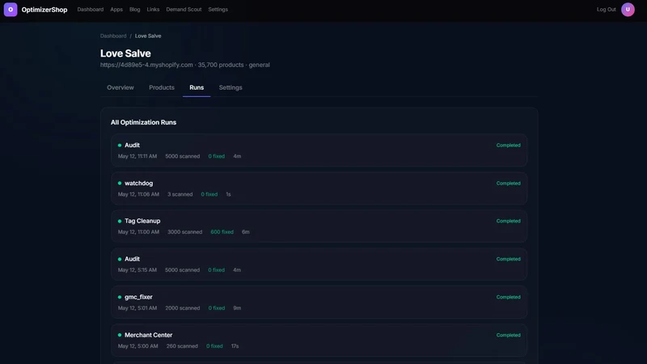Click the OptimizerShop brand name
This screenshot has width=647, height=364.
(x=44, y=10)
